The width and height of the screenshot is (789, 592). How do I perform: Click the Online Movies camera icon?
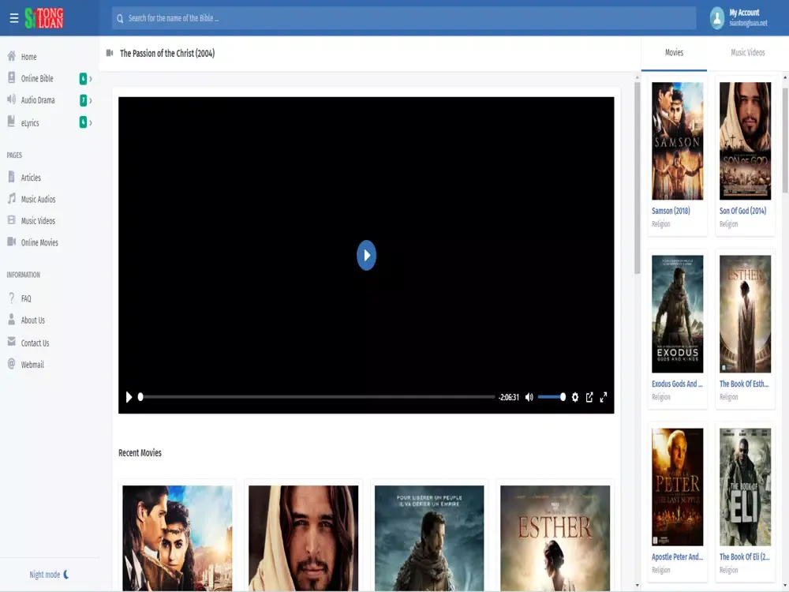click(12, 242)
